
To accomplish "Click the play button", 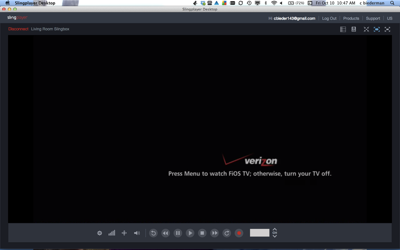I will click(x=190, y=233).
